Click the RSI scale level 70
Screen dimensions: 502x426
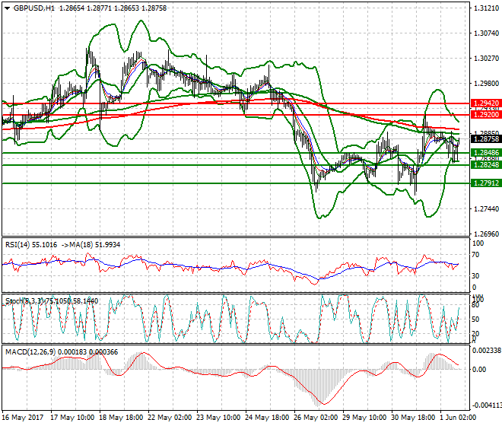pos(475,255)
